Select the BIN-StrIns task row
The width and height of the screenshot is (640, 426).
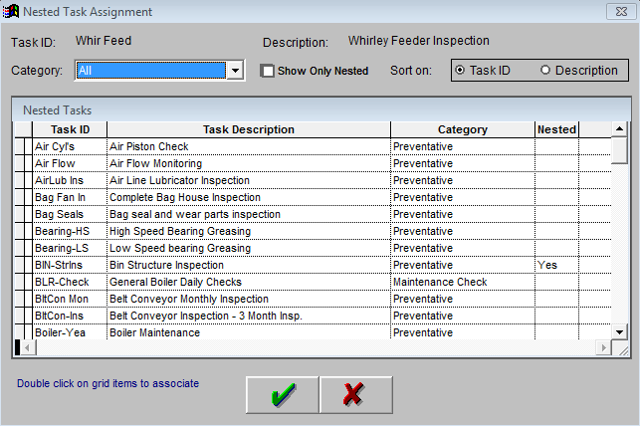click(x=313, y=265)
